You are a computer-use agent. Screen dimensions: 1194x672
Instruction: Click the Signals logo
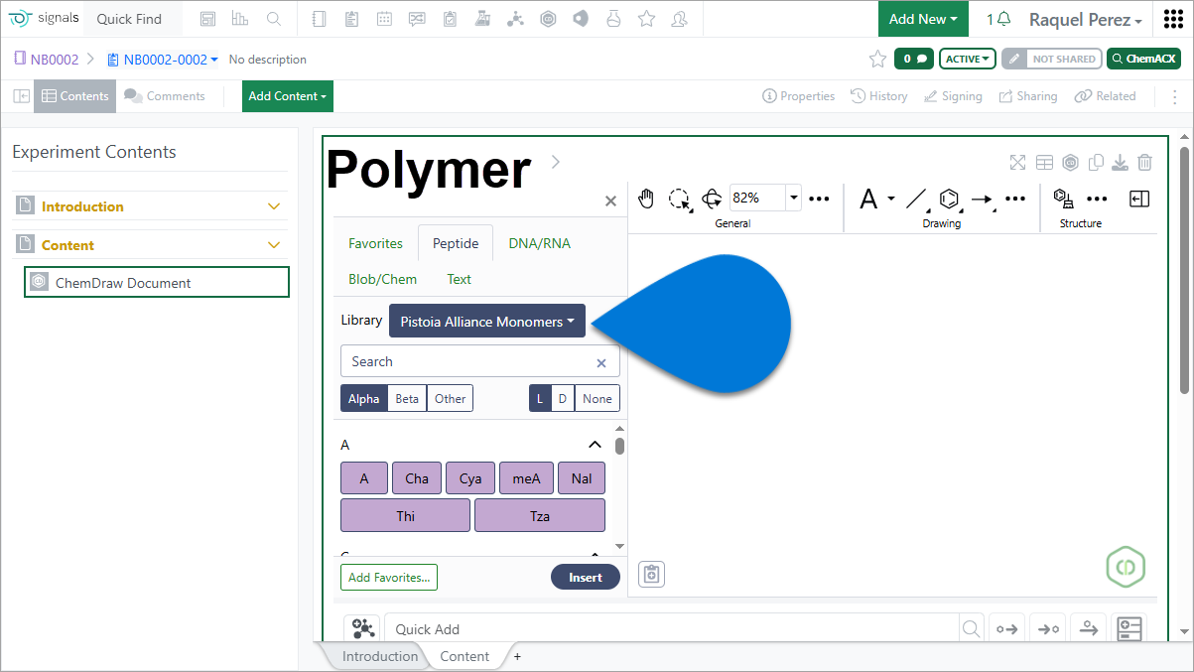click(x=42, y=19)
